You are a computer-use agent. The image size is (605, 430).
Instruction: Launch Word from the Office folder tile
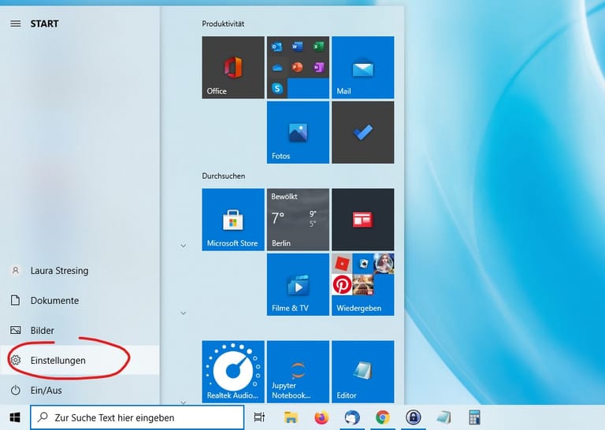pos(297,46)
